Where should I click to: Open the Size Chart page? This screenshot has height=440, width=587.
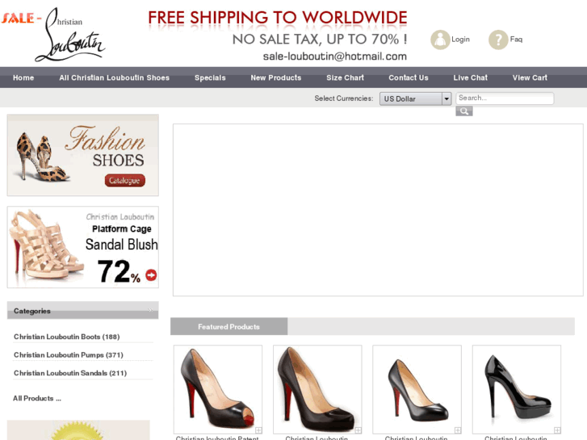pyautogui.click(x=345, y=78)
